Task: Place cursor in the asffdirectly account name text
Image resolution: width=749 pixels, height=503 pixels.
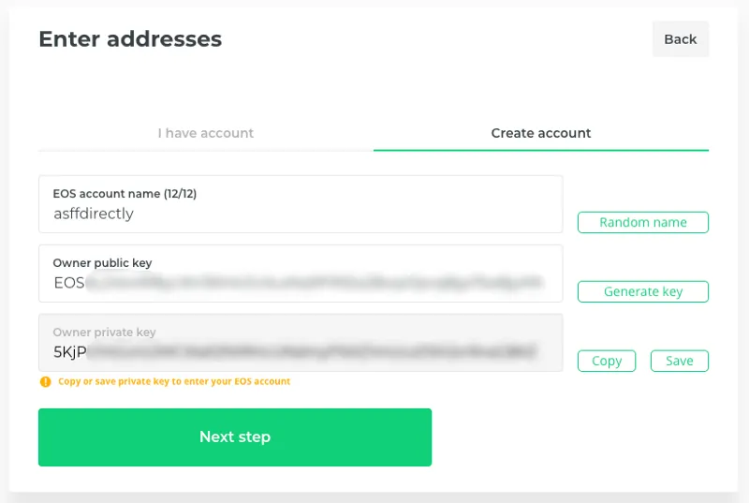Action: (x=94, y=214)
